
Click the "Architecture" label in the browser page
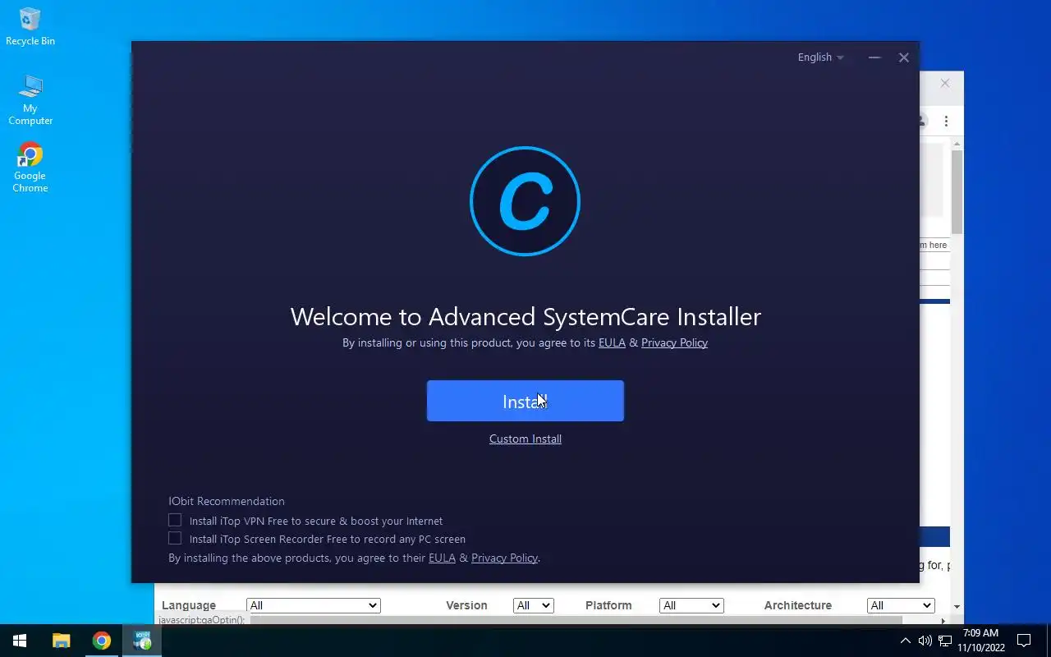point(798,605)
